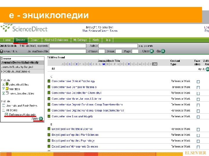Viewport: 209px width, 156px height.
Task: Check favorites box for Encyclopedia of Analytical Science
Action: (198, 129)
